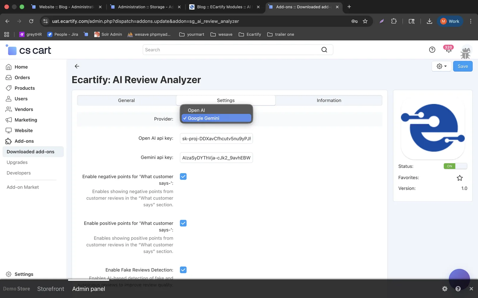Reload the browser page

(x=31, y=21)
